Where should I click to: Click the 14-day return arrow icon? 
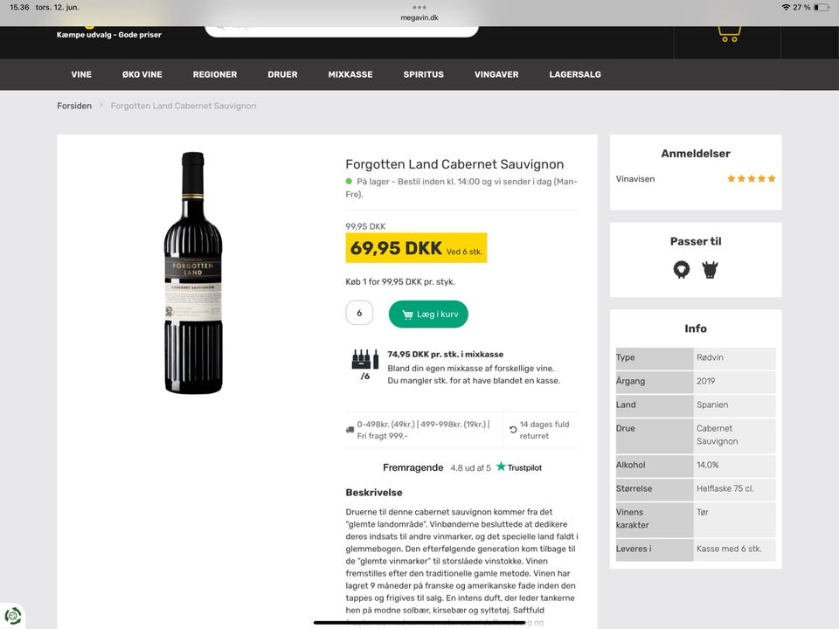click(513, 430)
